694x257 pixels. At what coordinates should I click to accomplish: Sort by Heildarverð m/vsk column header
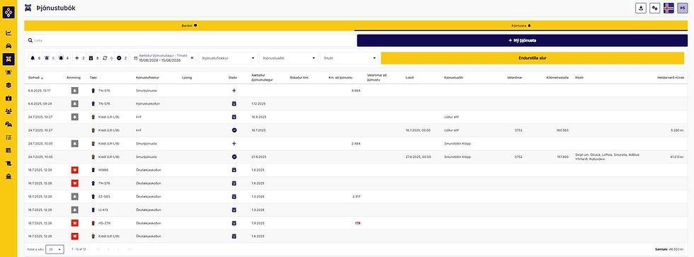click(671, 77)
